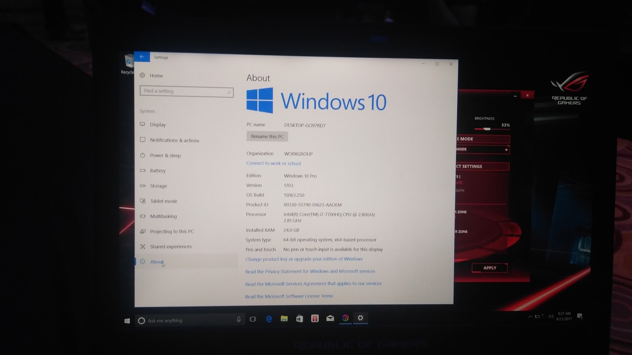Open the Store from the taskbar
632x355 pixels.
click(299, 318)
